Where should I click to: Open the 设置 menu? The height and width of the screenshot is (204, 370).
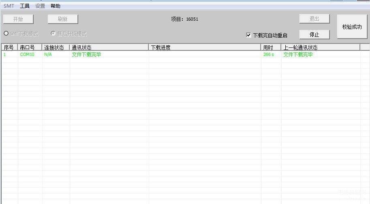pyautogui.click(x=40, y=6)
